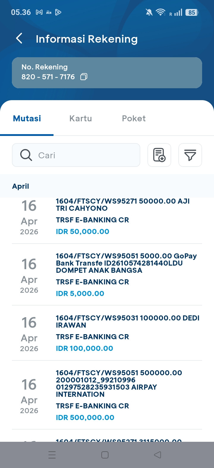214x468 pixels.
Task: Tap the download statement icon
Action: click(159, 155)
